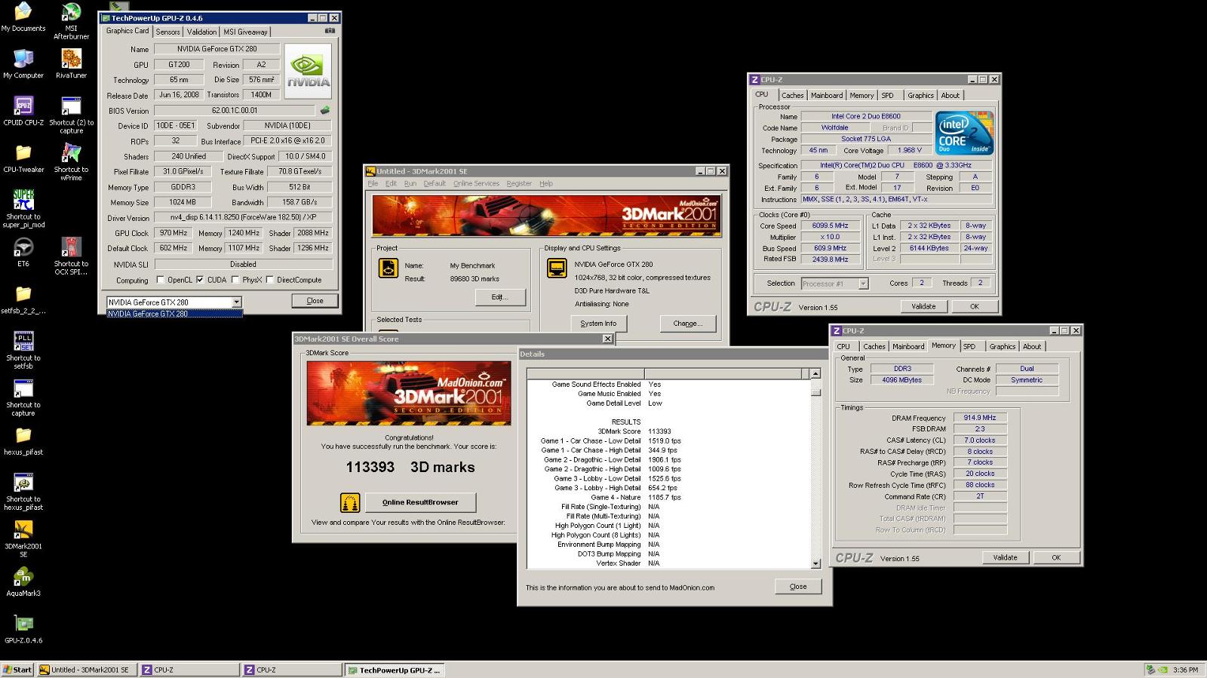Click Details list scrollbar down arrow

pyautogui.click(x=815, y=563)
